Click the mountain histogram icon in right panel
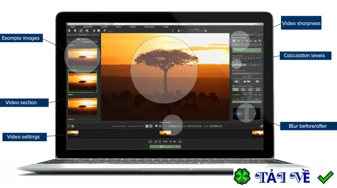Viewport: 337px width, 188px height. 255,41
